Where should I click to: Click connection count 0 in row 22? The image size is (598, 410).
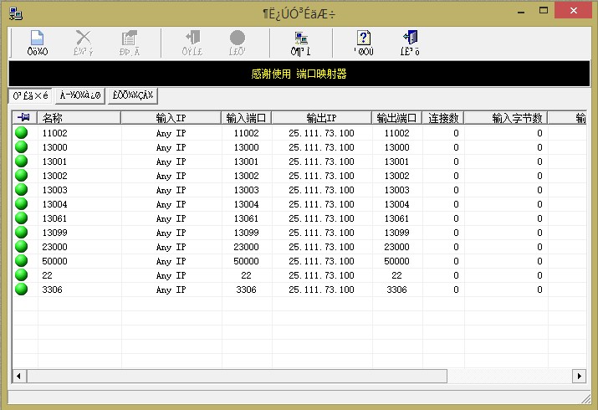pyautogui.click(x=456, y=275)
